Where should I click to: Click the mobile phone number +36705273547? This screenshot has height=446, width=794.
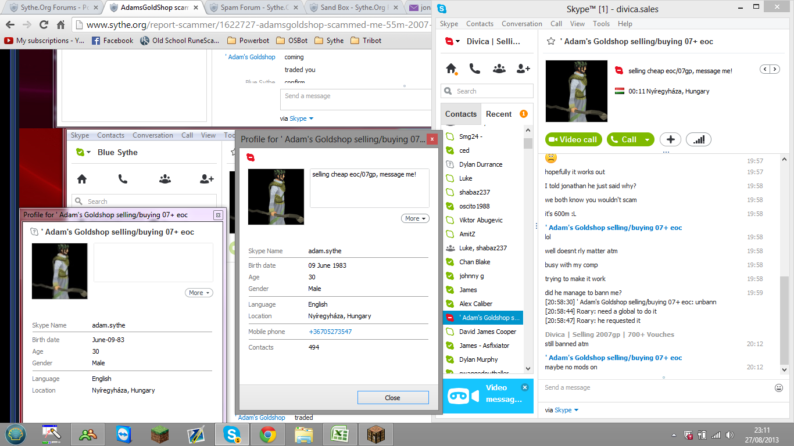coord(330,332)
